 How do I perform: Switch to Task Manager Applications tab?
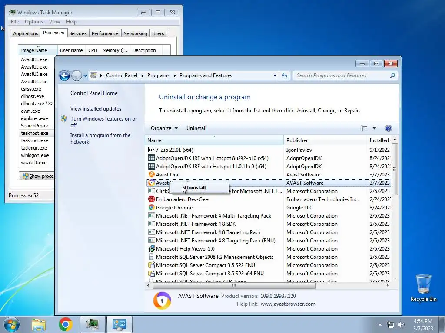click(26, 33)
